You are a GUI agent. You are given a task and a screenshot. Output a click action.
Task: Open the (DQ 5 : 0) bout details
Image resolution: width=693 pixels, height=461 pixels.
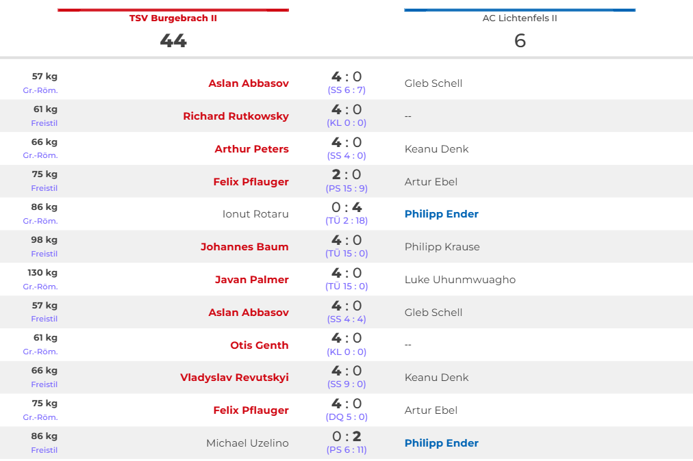[346, 417]
